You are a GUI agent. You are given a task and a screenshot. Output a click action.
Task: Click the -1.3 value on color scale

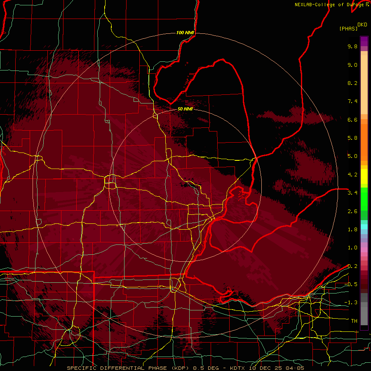pos(351,303)
